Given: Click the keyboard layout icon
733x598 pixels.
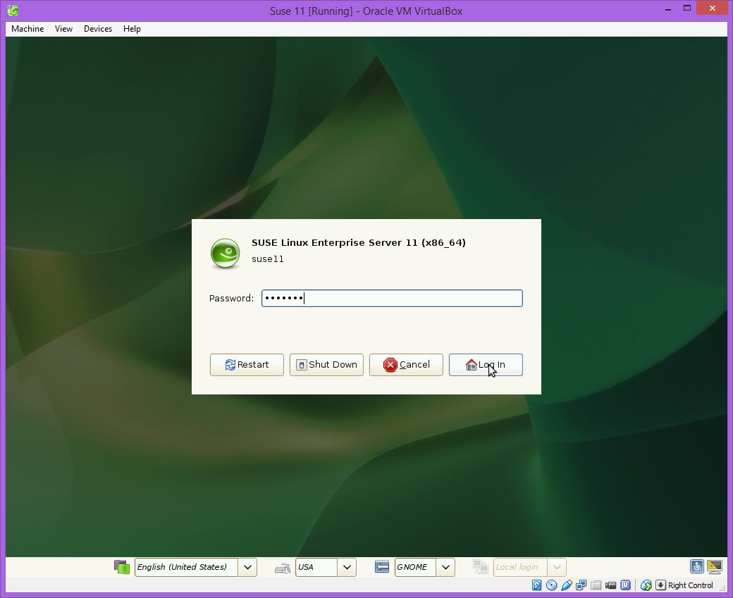Looking at the screenshot, I should (x=283, y=568).
